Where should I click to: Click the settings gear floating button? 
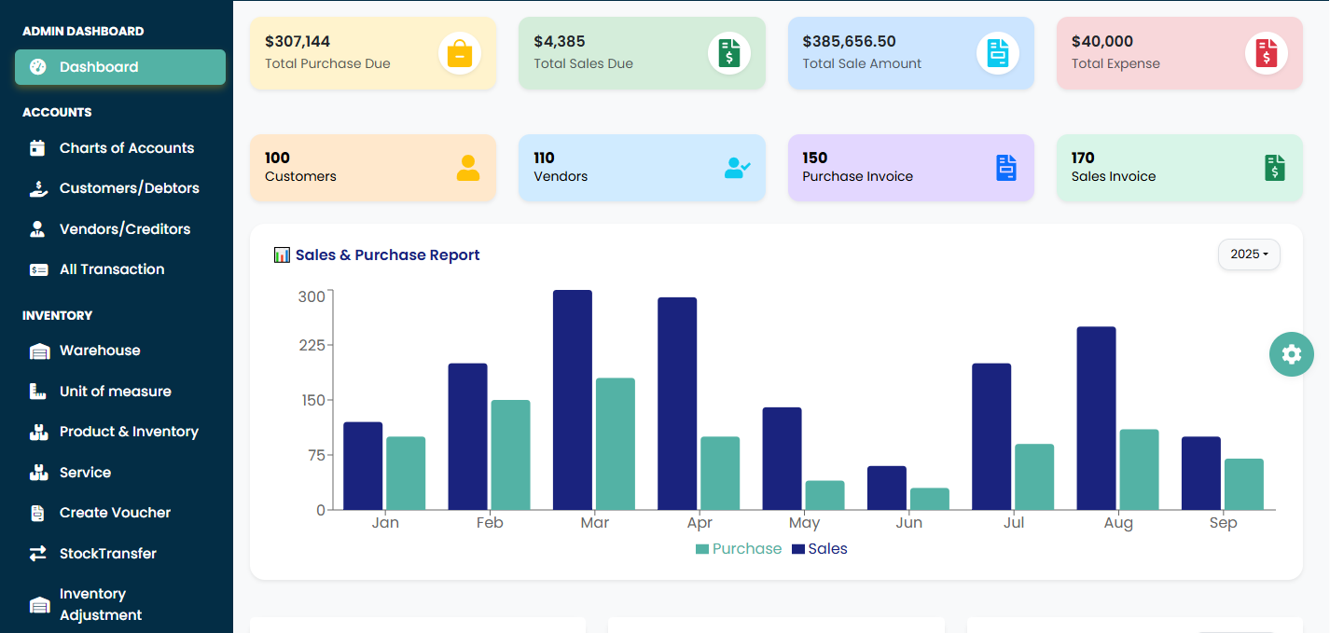click(x=1291, y=354)
